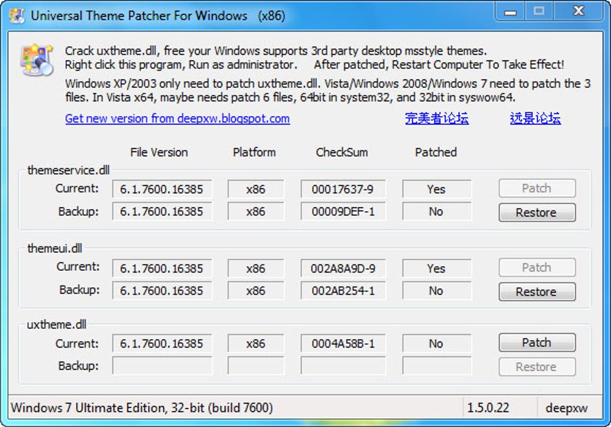Click empty uxtheme.dll backup platform field
611x427 pixels.
click(256, 365)
